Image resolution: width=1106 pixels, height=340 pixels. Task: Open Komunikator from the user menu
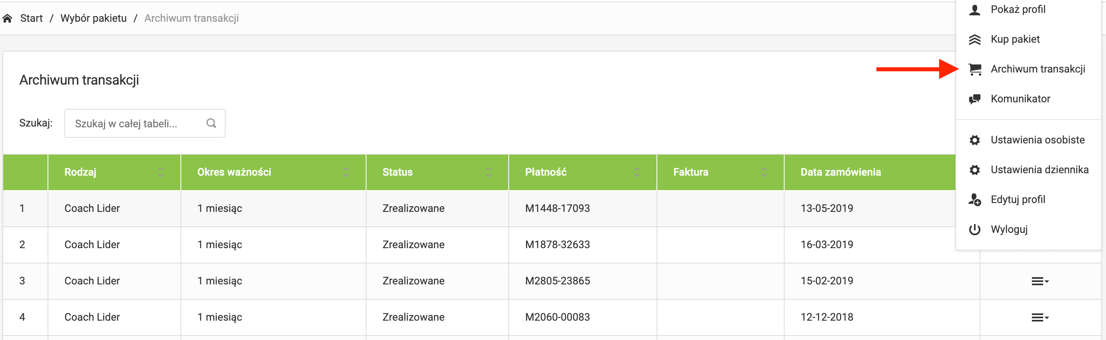tap(1020, 99)
